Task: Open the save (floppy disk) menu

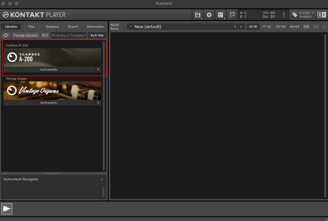Action: coord(197,15)
